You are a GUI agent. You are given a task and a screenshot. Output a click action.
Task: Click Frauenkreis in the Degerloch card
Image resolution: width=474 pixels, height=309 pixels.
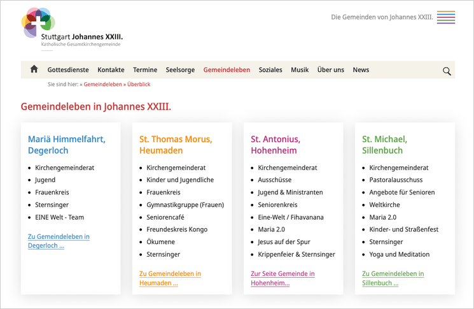point(52,192)
